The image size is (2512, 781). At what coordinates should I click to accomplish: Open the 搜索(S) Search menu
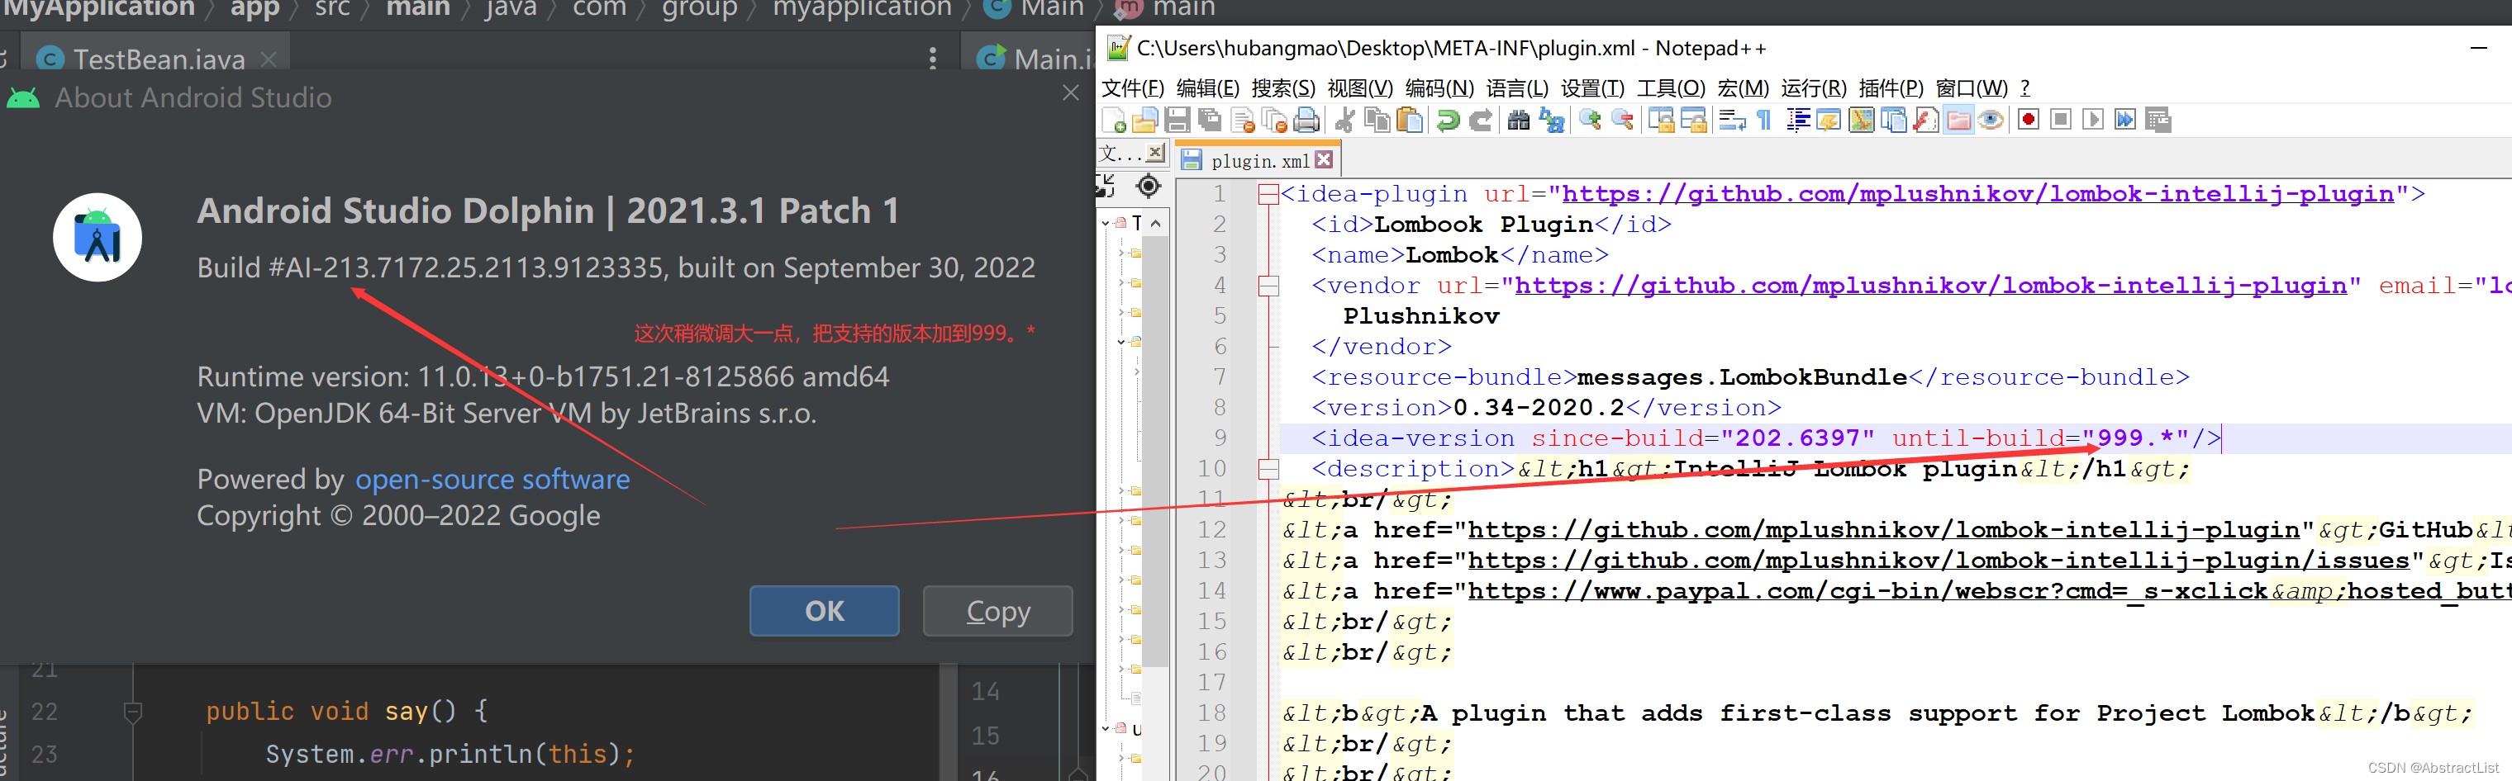click(1283, 88)
